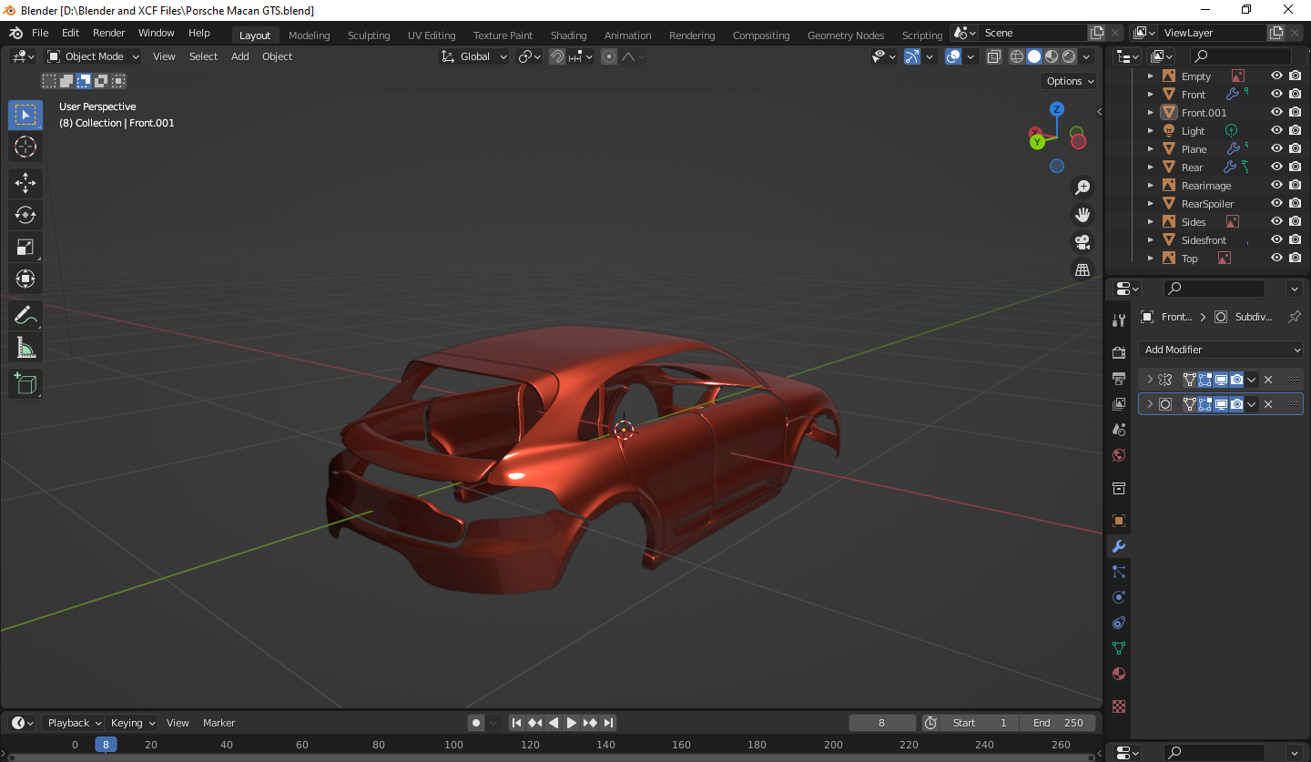Open the overlays settings dropdown arrow
The height and width of the screenshot is (762, 1311).
(x=971, y=56)
